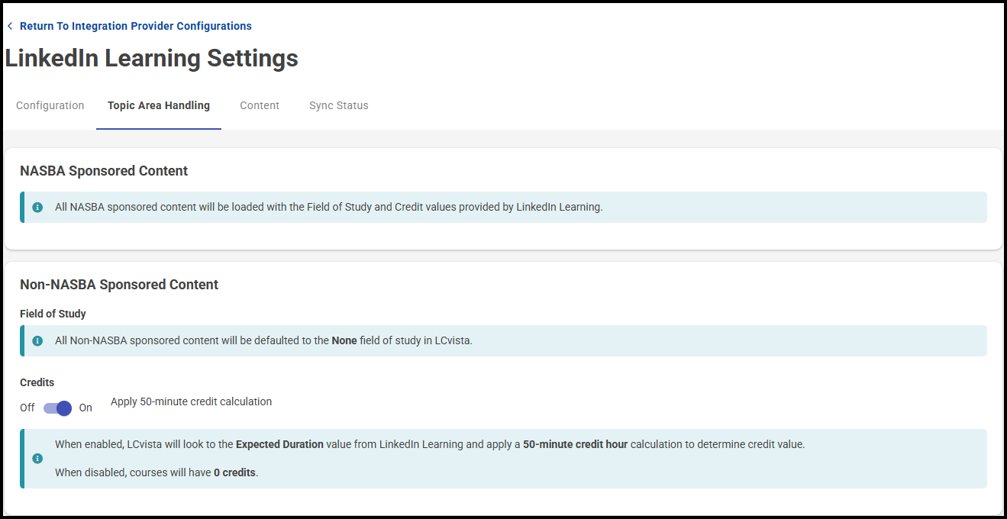Click the back chevron arrow icon
Viewport: 1007px width, 519px height.
(10, 26)
